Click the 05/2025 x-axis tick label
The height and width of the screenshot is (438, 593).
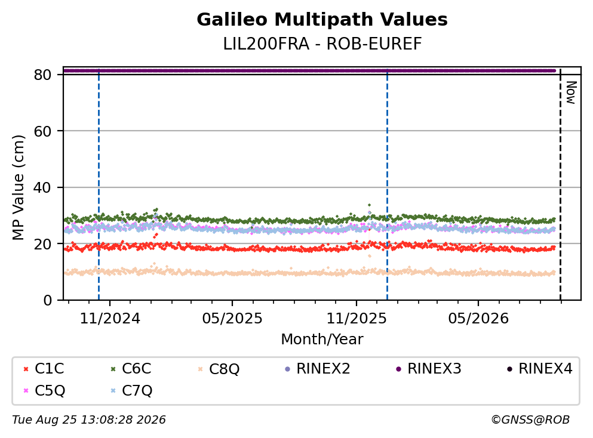click(232, 319)
